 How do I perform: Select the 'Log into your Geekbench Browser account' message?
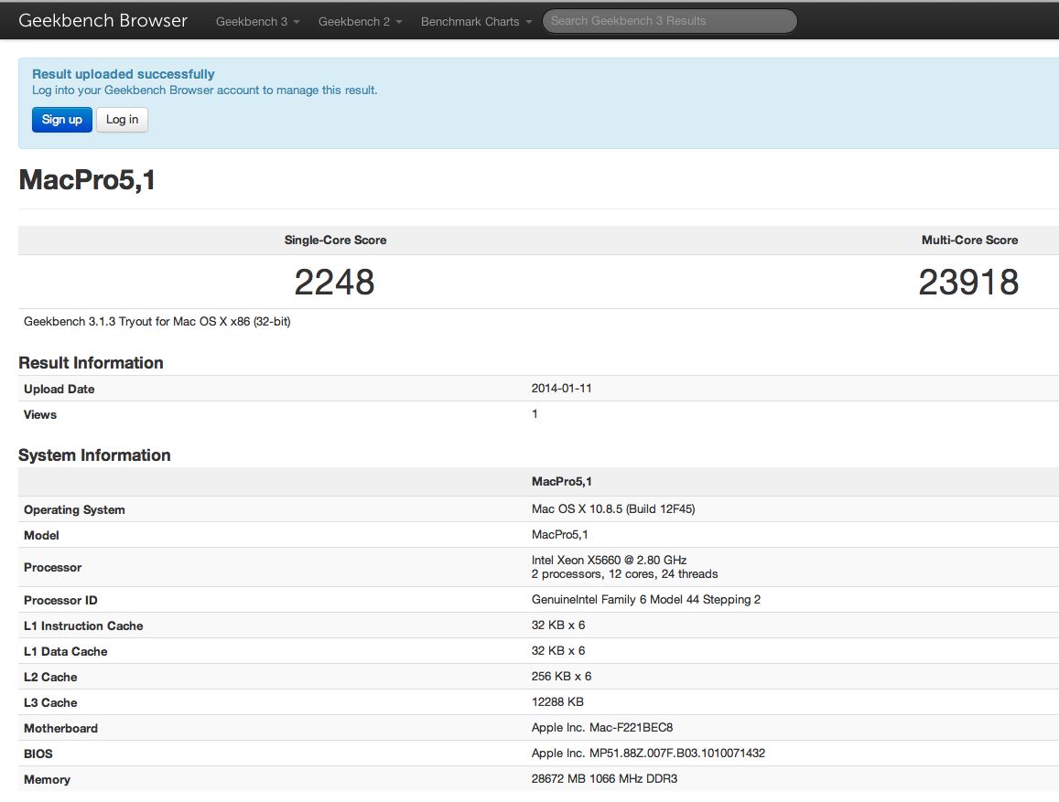[x=205, y=91]
